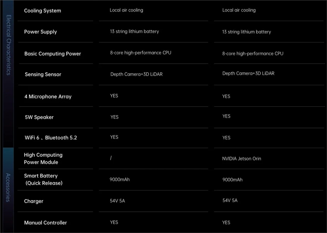Open the Electrical Characteristics side section
The image size is (327, 233).
pos(9,45)
